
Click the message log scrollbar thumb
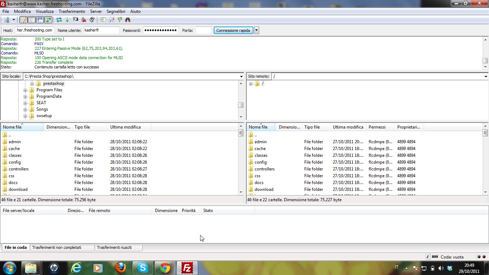coord(485,61)
